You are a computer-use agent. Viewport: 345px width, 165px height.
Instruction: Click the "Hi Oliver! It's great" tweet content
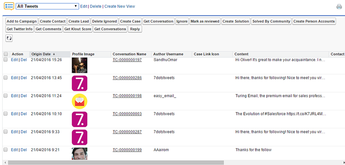tap(280, 60)
